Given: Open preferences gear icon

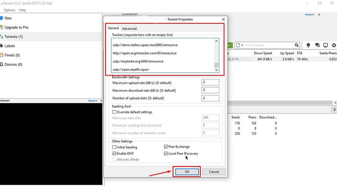Looking at the screenshot, I should [334, 45].
